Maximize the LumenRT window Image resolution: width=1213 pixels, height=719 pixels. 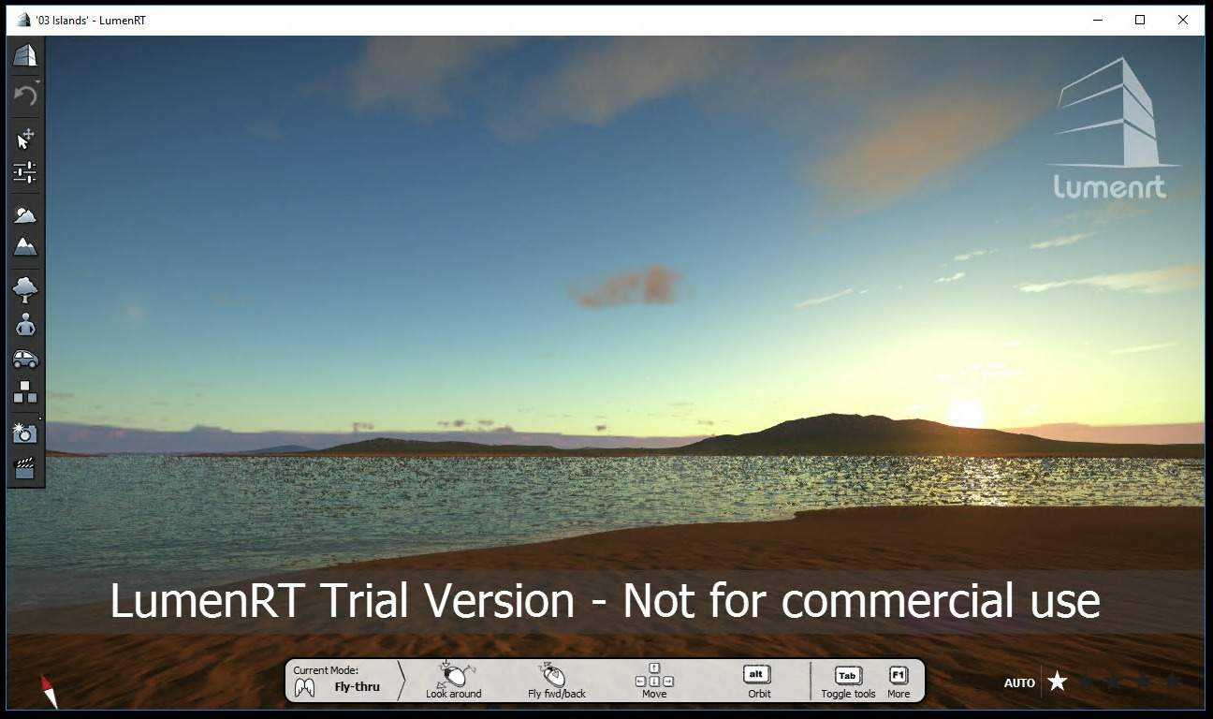click(x=1140, y=20)
